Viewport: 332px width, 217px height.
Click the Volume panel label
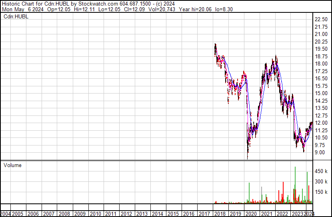[x=12, y=165]
